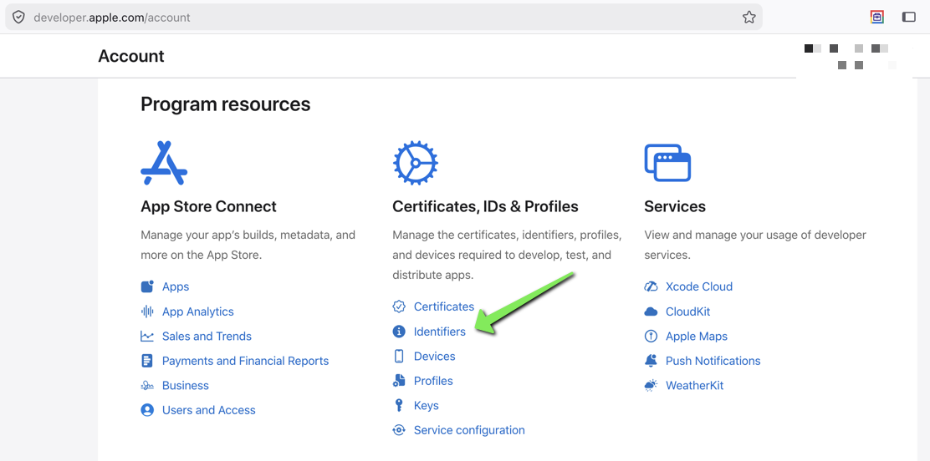Click the Sales and Trends chart icon

147,337
